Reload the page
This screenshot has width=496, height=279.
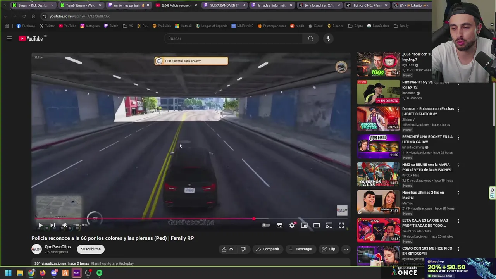pyautogui.click(x=24, y=16)
